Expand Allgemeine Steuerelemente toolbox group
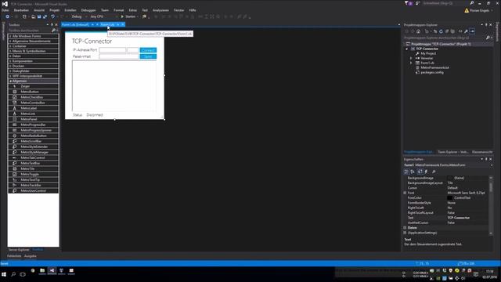Viewport: 501px width, 282px height. click(33, 42)
